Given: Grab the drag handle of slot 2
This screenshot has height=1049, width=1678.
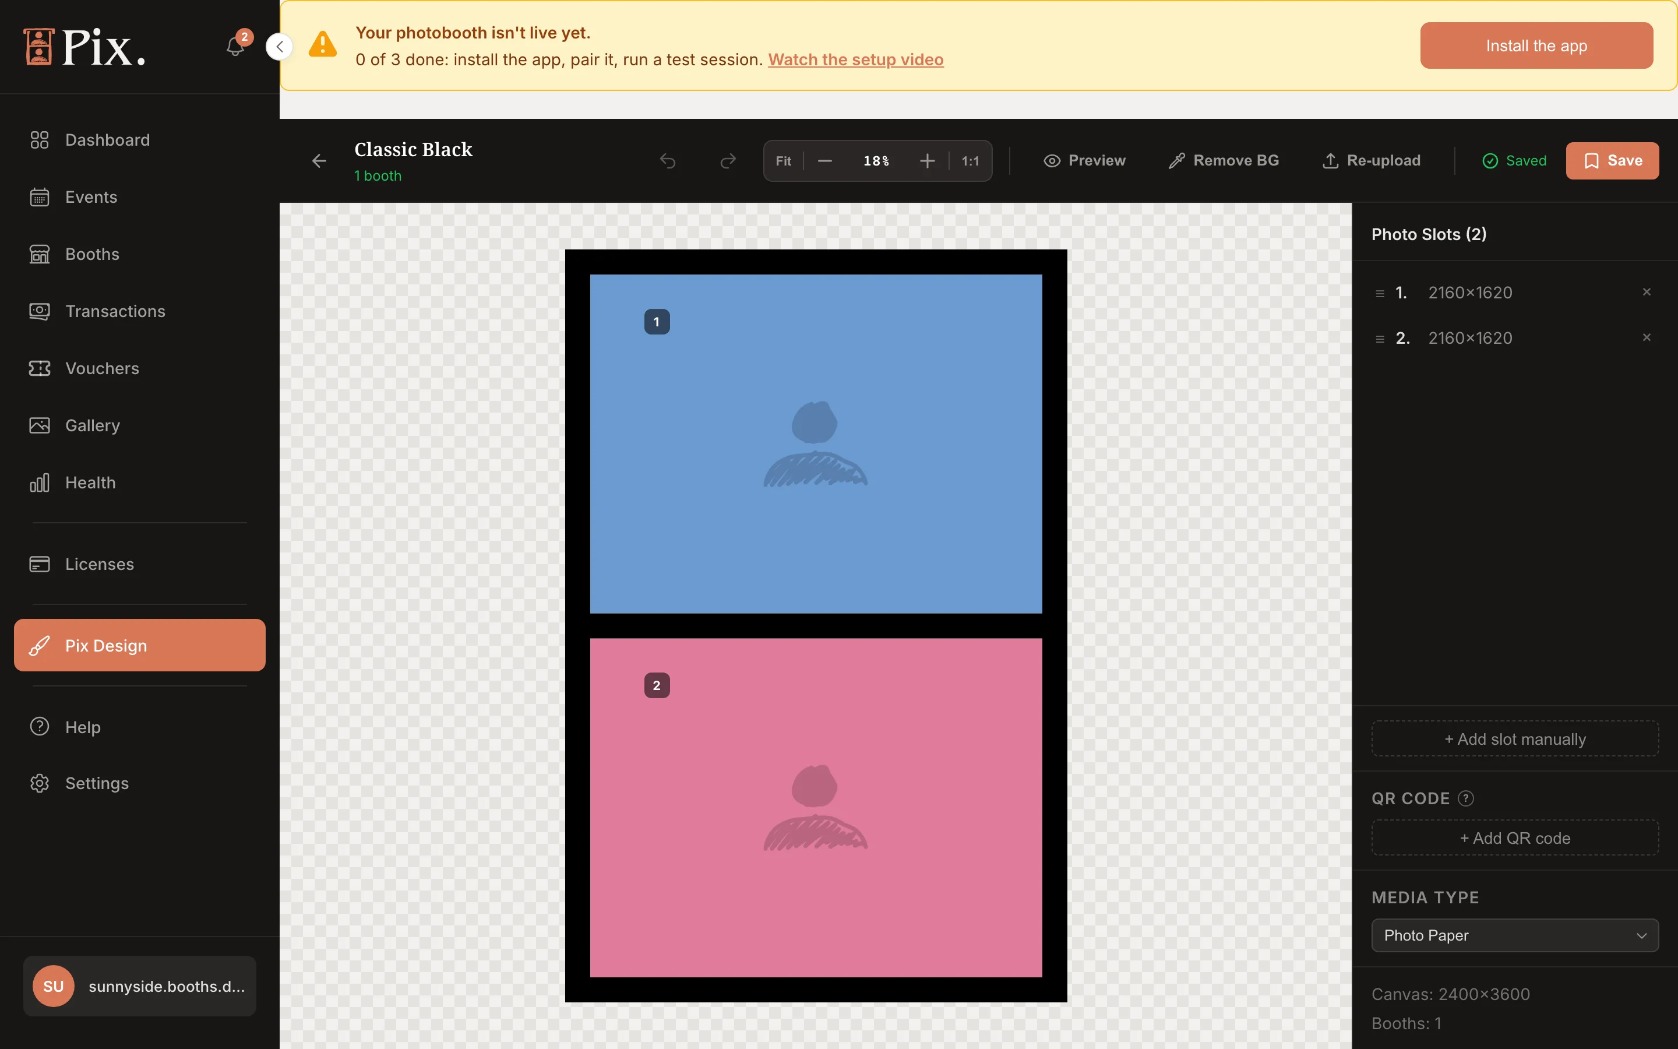Looking at the screenshot, I should [1380, 339].
